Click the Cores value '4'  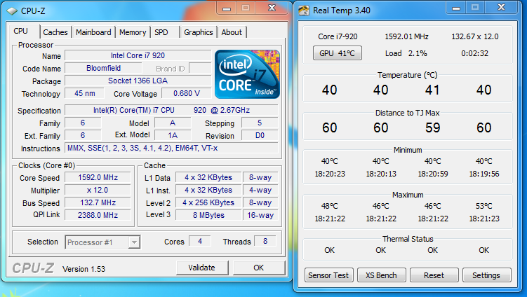click(x=200, y=241)
